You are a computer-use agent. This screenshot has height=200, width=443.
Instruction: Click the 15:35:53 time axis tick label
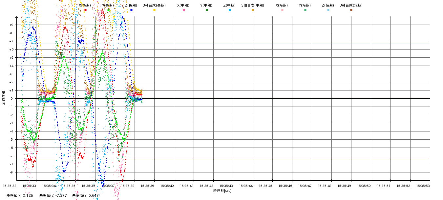[x=423, y=186]
